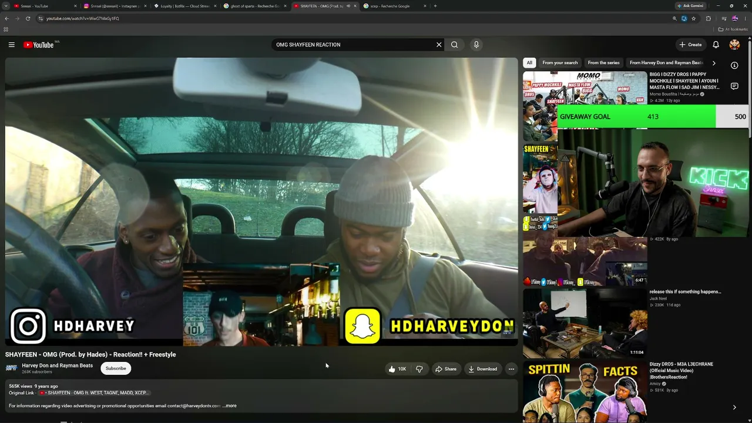Click the search magnifier button
Screen dimensions: 752x423
[454, 45]
